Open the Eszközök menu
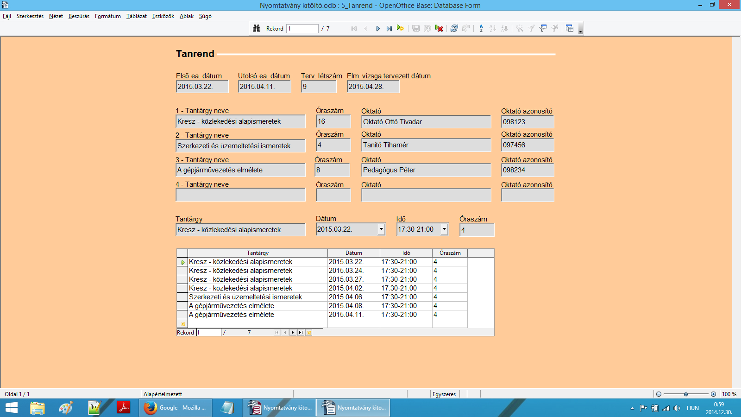The image size is (741, 417). pos(163,16)
